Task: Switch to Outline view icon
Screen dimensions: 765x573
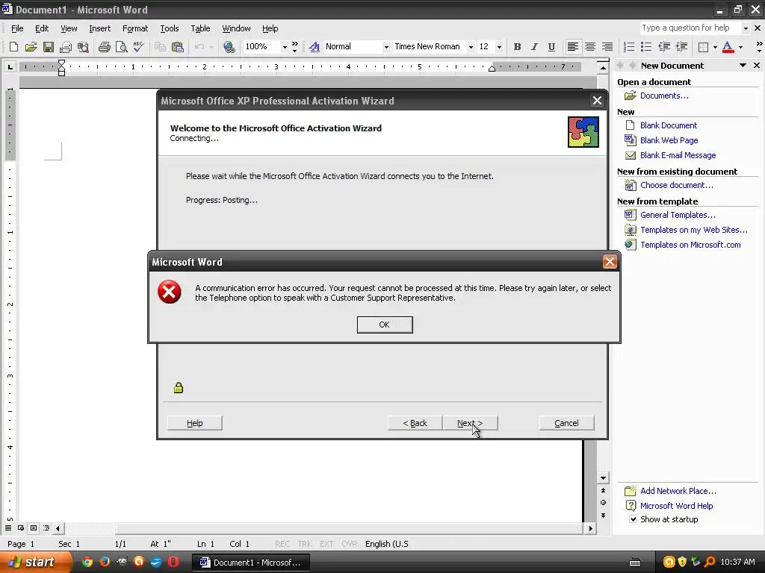Action: point(46,527)
